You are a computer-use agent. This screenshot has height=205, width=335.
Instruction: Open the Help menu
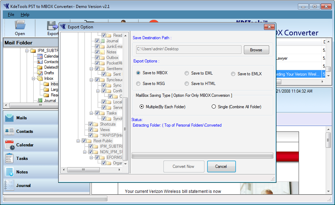[x=25, y=15]
